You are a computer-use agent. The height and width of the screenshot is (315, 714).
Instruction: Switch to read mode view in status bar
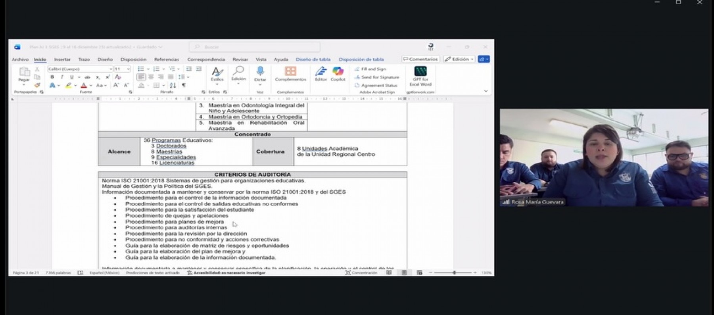389,273
